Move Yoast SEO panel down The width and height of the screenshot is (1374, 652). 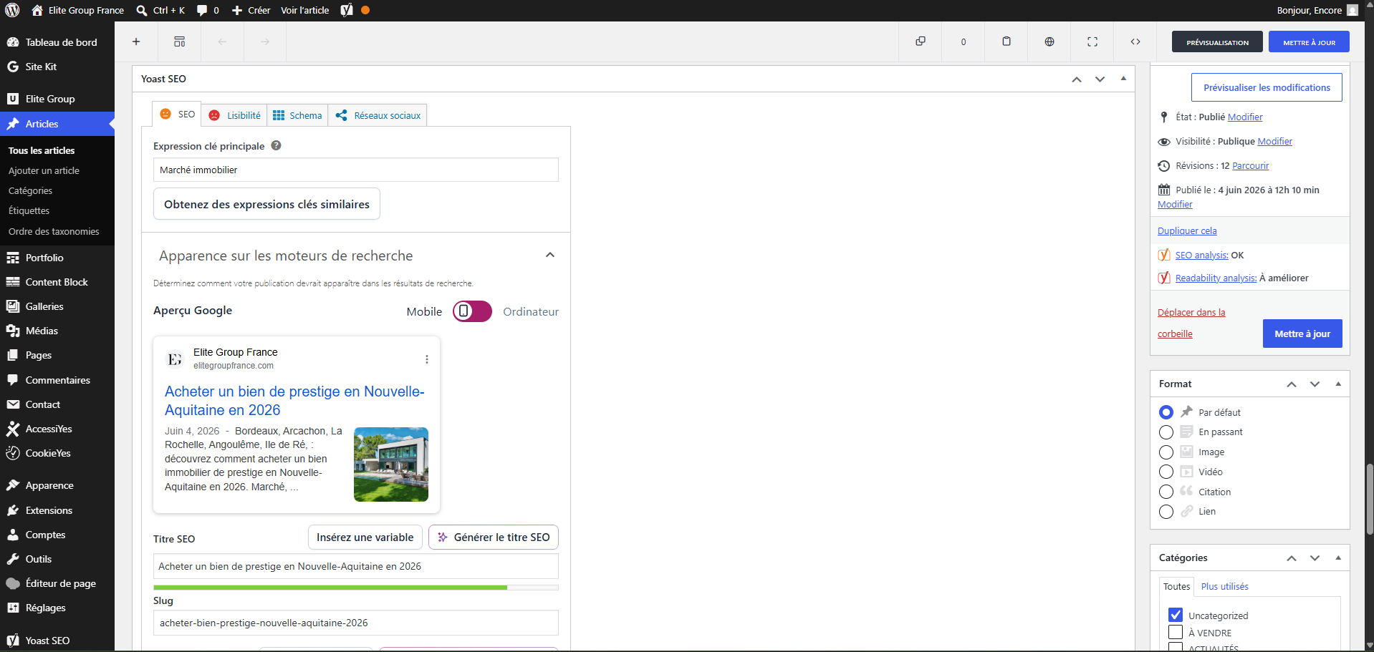[1100, 79]
